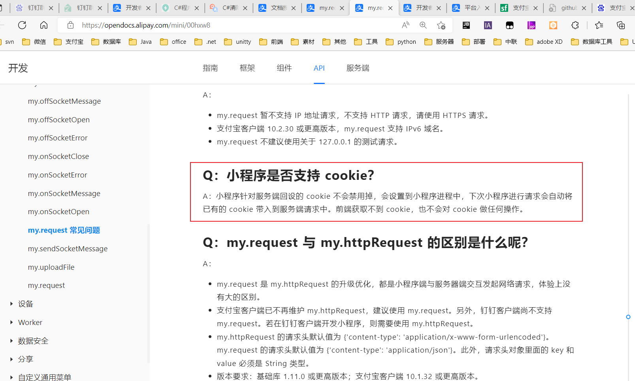This screenshot has width=635, height=381.
Task: Open the 微信 bookmarks folder
Action: coord(34,42)
